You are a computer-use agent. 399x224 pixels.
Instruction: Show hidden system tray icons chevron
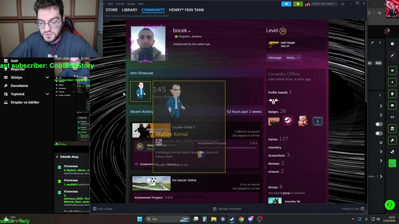[x=353, y=219]
